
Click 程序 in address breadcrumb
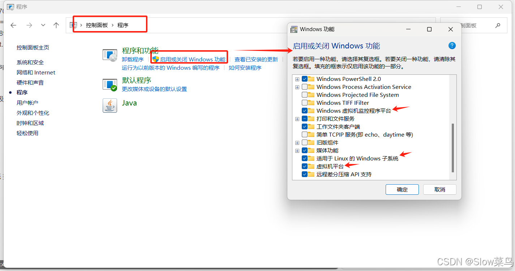pyautogui.click(x=123, y=25)
